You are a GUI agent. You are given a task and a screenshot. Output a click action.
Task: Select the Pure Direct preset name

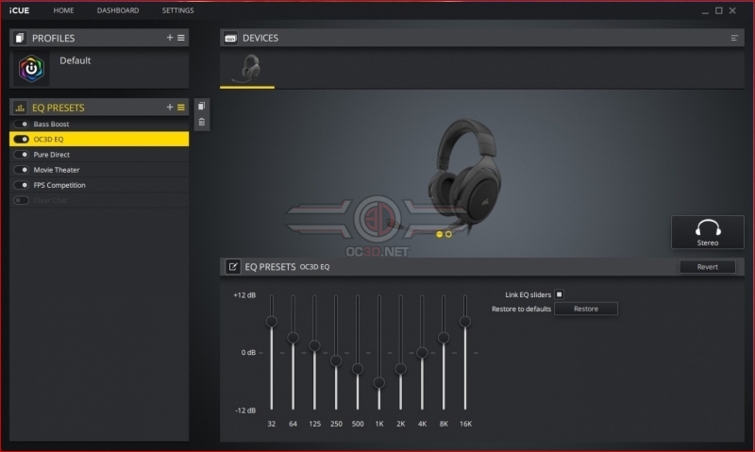tap(52, 155)
